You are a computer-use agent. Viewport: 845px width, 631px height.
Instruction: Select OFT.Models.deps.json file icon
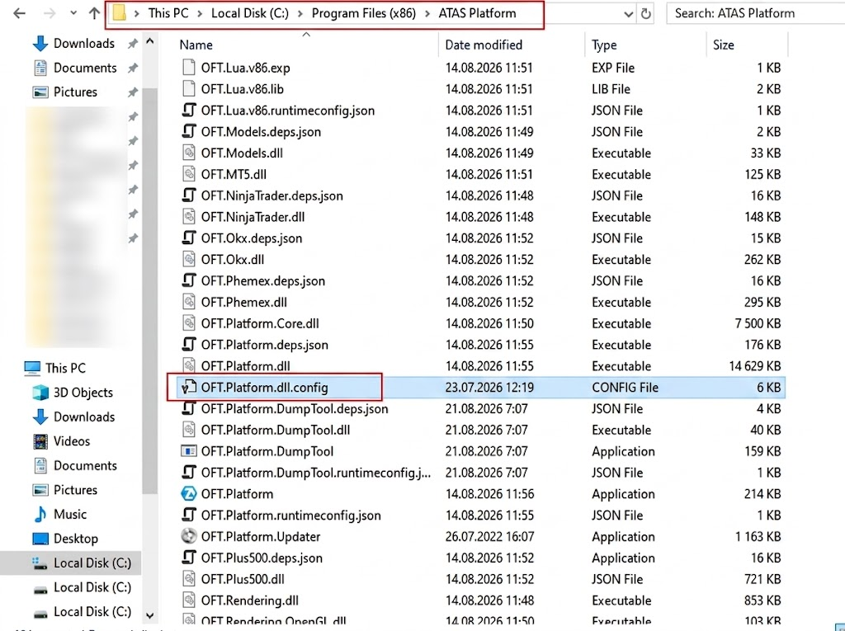click(x=189, y=131)
